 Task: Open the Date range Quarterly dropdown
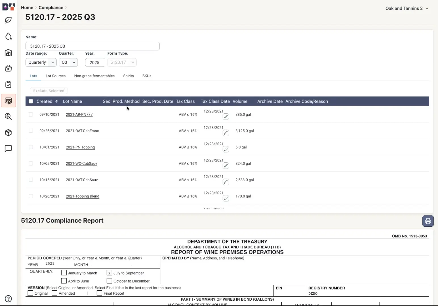[x=41, y=62]
